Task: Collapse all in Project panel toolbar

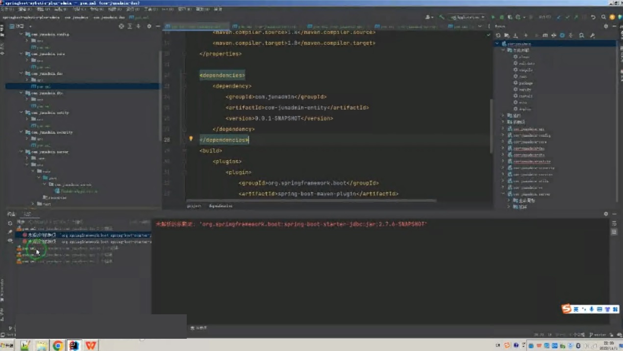Action: 138,26
